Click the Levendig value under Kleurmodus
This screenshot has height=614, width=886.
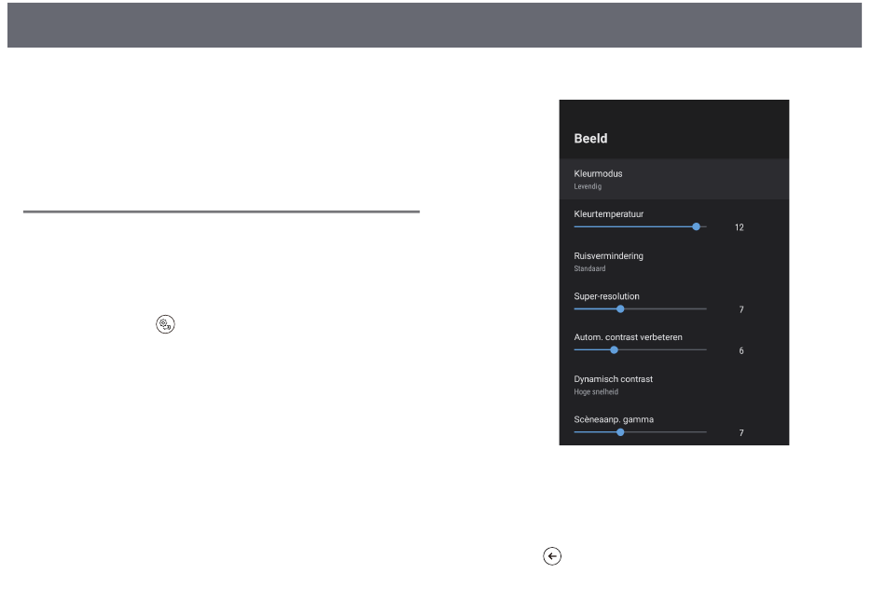point(588,186)
